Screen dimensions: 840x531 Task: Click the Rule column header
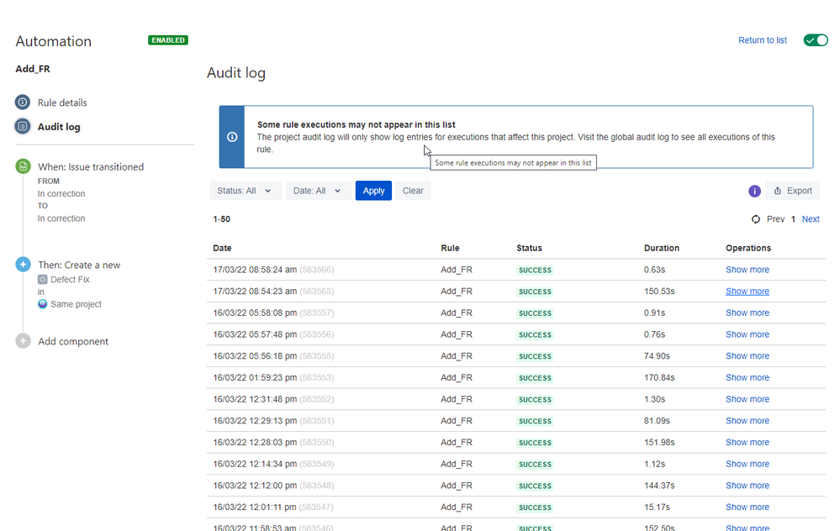click(450, 248)
